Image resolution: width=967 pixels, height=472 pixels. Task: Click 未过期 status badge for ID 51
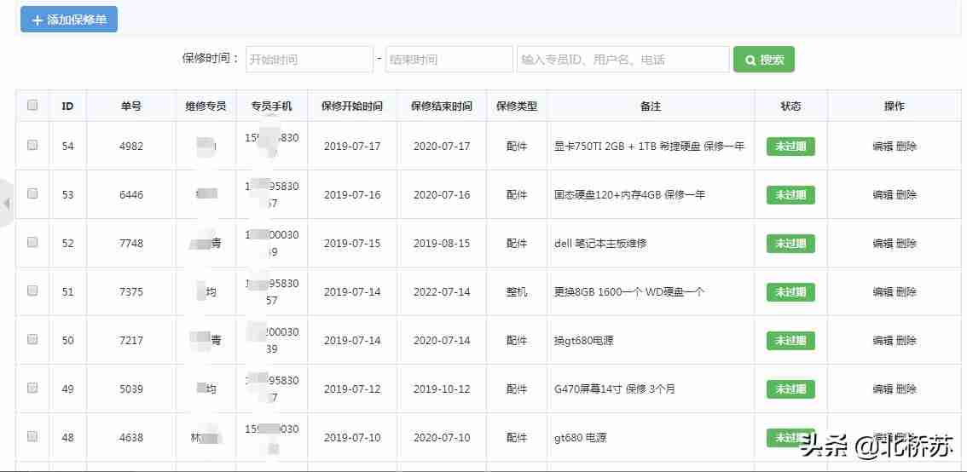790,291
